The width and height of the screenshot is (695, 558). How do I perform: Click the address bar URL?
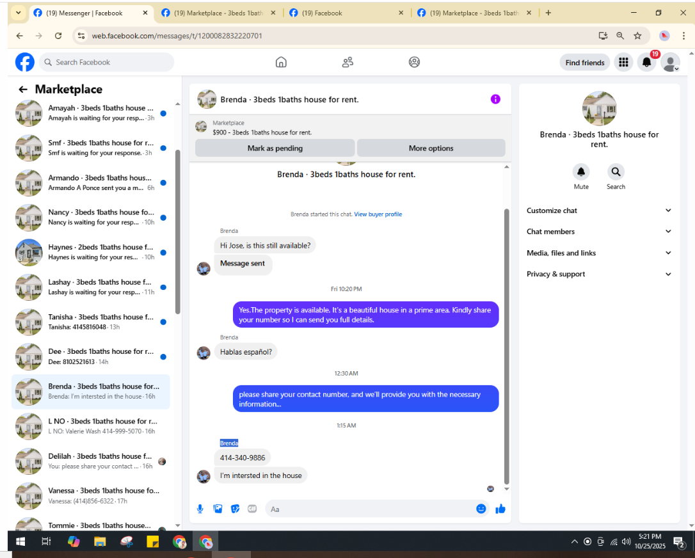coord(177,36)
